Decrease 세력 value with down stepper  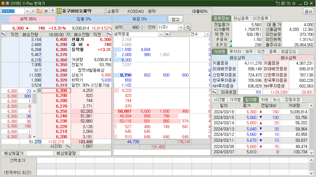coord(142,29)
